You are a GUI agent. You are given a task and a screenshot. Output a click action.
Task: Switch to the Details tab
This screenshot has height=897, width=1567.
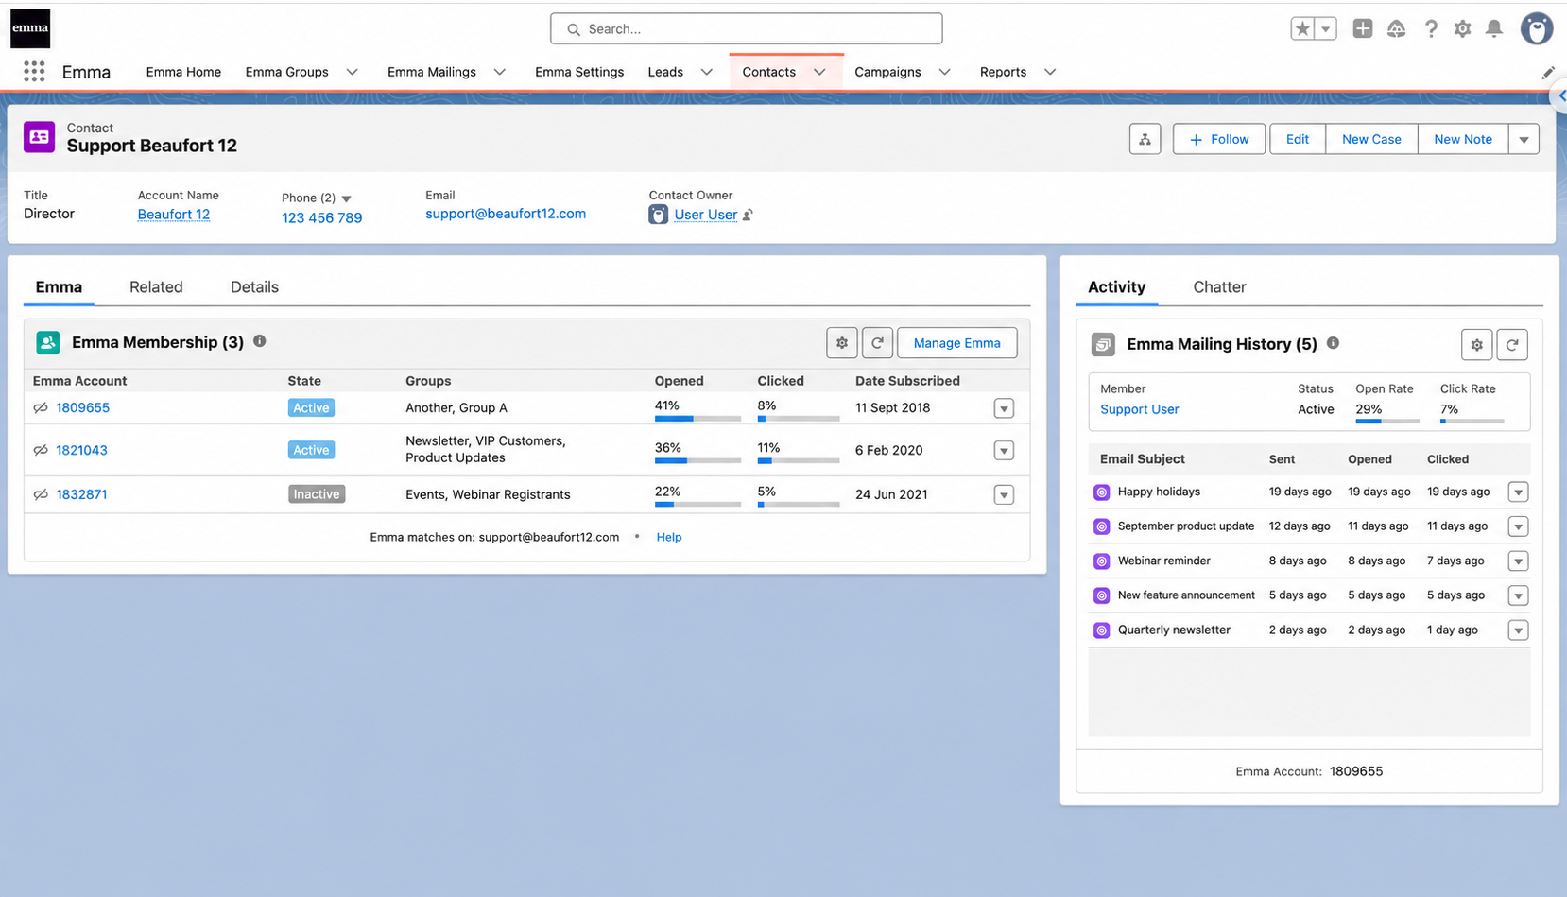pyautogui.click(x=254, y=287)
